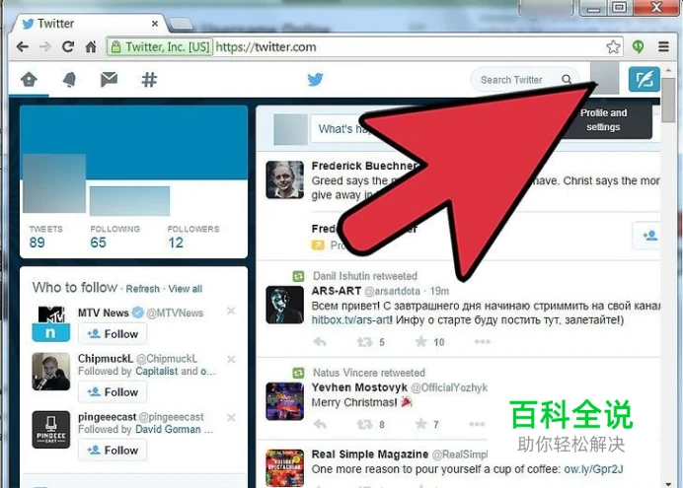Click the Twitter, Inc. security padlock badge
Screen dimensions: 683x488
coord(160,46)
